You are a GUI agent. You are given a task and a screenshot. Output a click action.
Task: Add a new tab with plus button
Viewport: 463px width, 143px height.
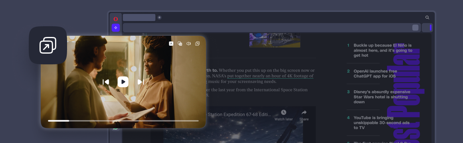(159, 17)
